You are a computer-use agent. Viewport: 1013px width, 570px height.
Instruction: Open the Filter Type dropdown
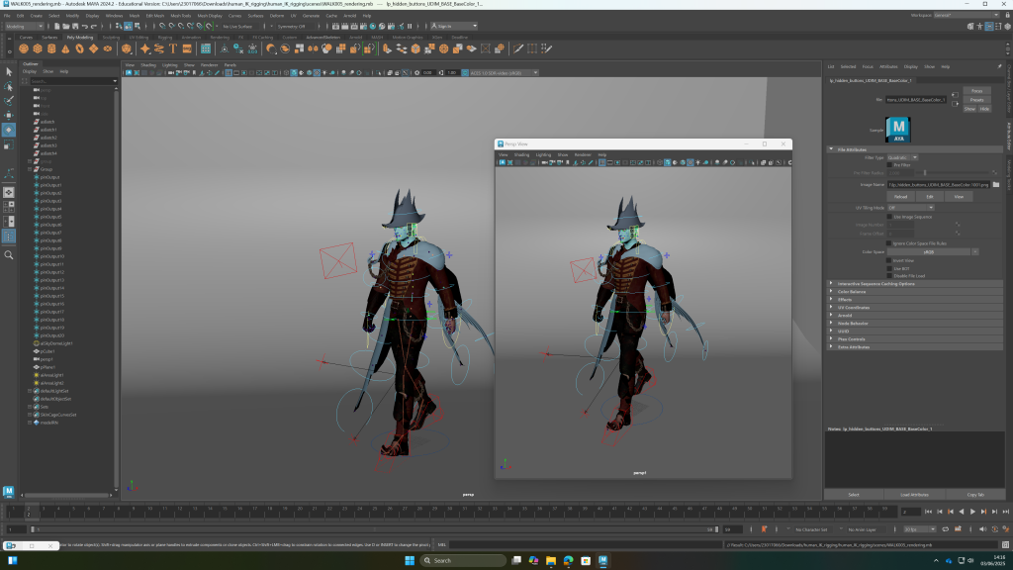point(902,157)
